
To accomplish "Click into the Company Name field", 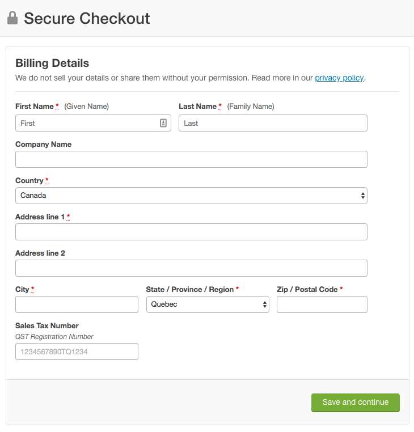I will [x=191, y=159].
